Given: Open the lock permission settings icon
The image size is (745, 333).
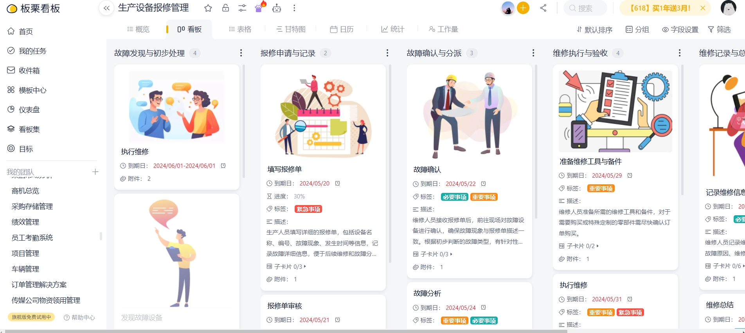Looking at the screenshot, I should coord(225,8).
